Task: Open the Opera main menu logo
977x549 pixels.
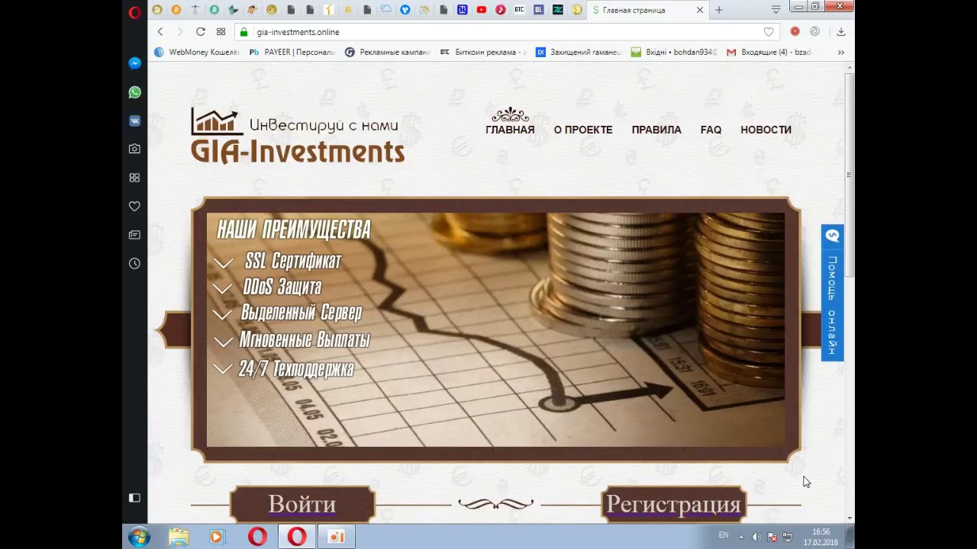Action: [x=134, y=12]
